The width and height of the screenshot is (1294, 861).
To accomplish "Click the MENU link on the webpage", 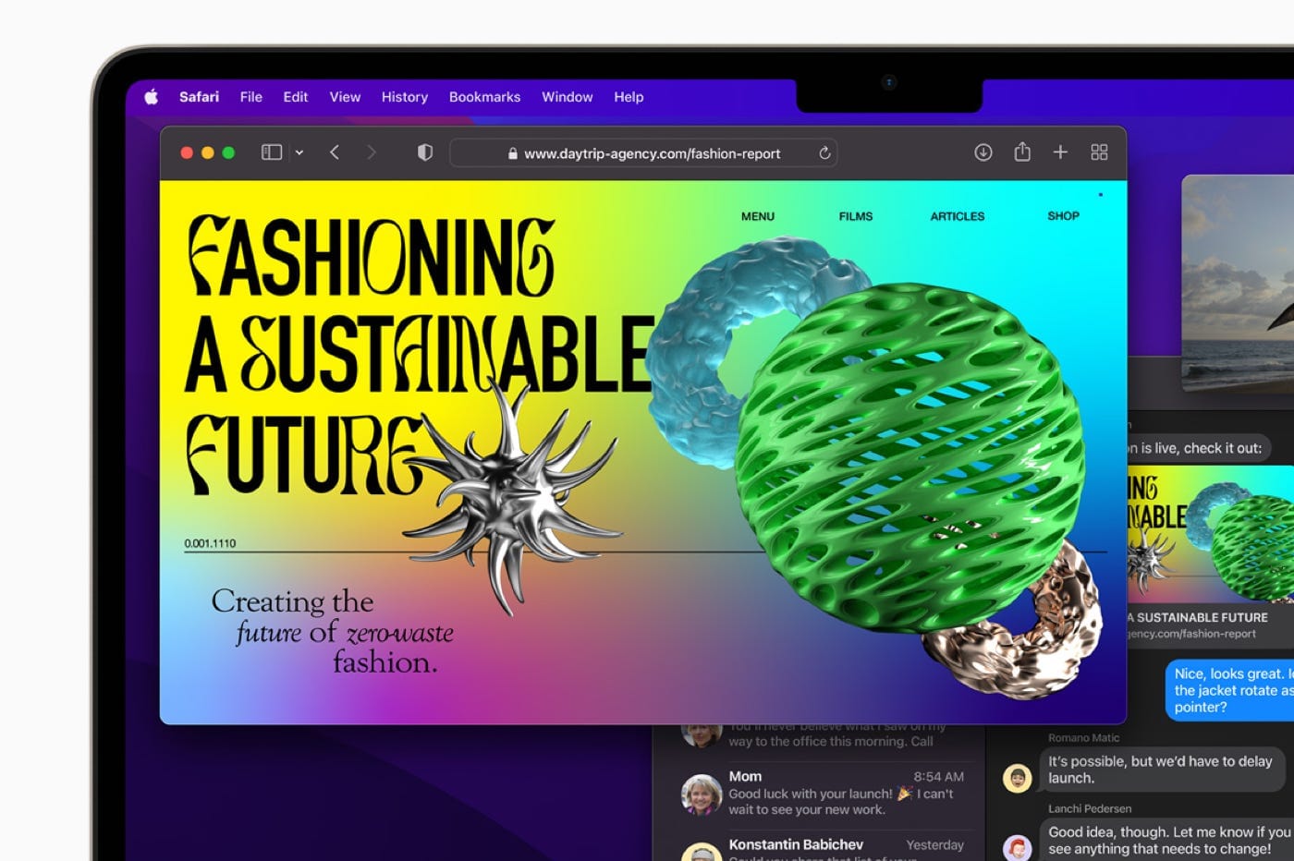I will pyautogui.click(x=758, y=216).
